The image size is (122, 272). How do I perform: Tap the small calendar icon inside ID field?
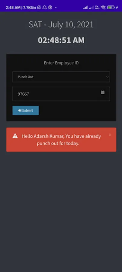(x=103, y=92)
